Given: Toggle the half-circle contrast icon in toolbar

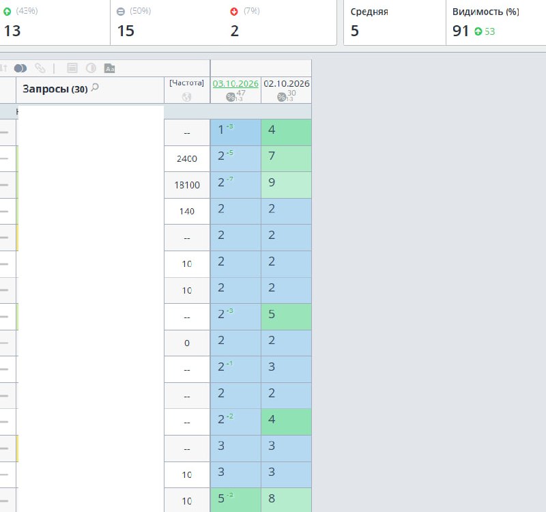Looking at the screenshot, I should (x=91, y=68).
